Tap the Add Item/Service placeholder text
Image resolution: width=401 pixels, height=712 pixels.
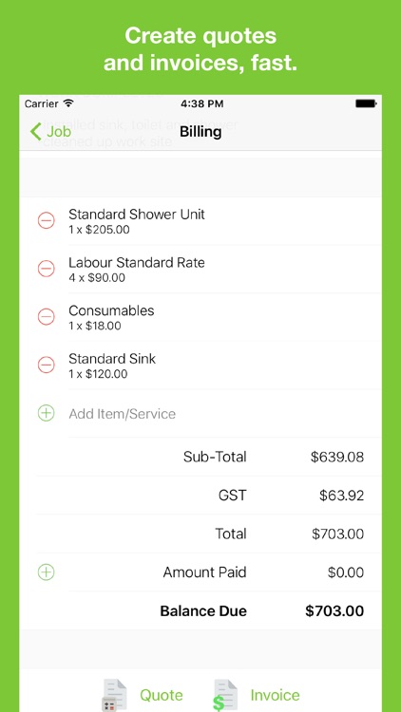[x=123, y=414]
